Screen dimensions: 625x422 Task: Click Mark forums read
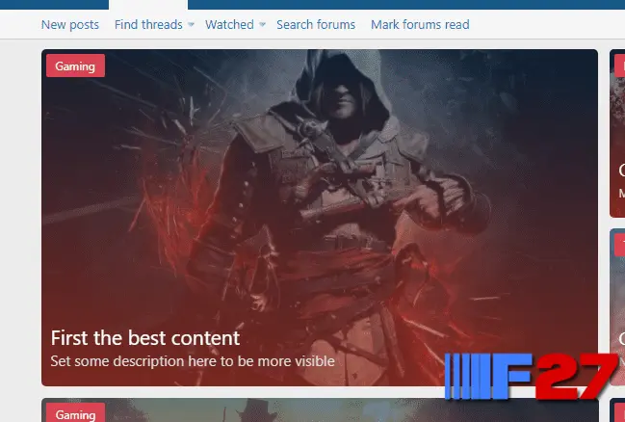pos(420,24)
